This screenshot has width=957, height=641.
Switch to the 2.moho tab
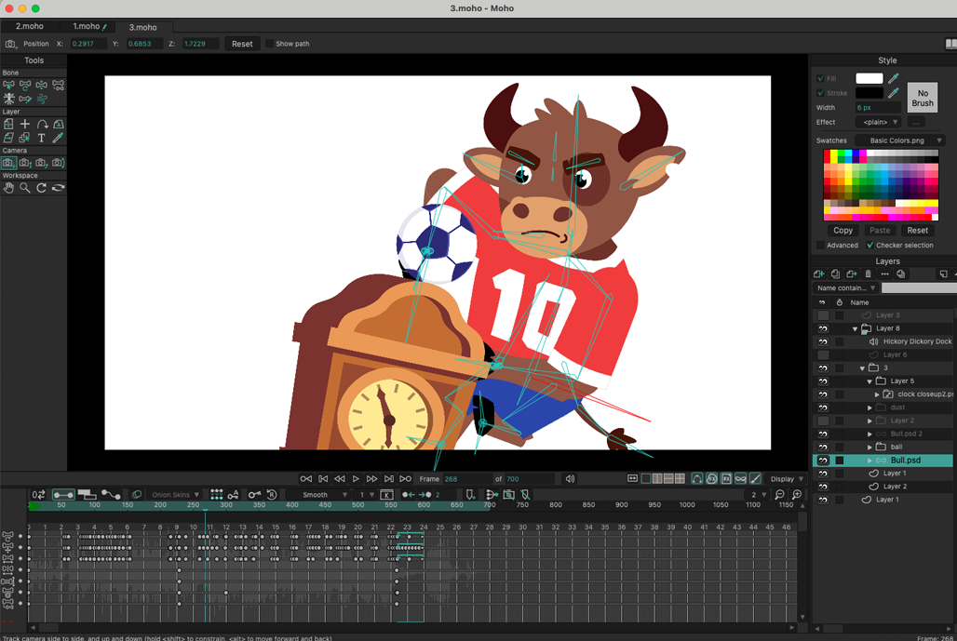pyautogui.click(x=28, y=27)
